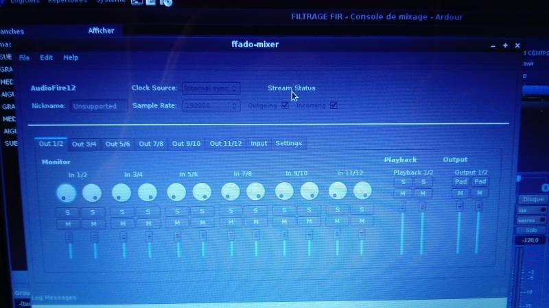This screenshot has height=308, width=549.
Task: Switch to the Out 11/12 tab
Action: point(226,144)
